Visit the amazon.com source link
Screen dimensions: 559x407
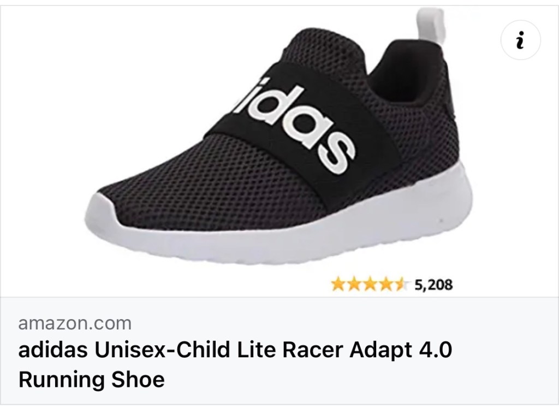pos(75,323)
